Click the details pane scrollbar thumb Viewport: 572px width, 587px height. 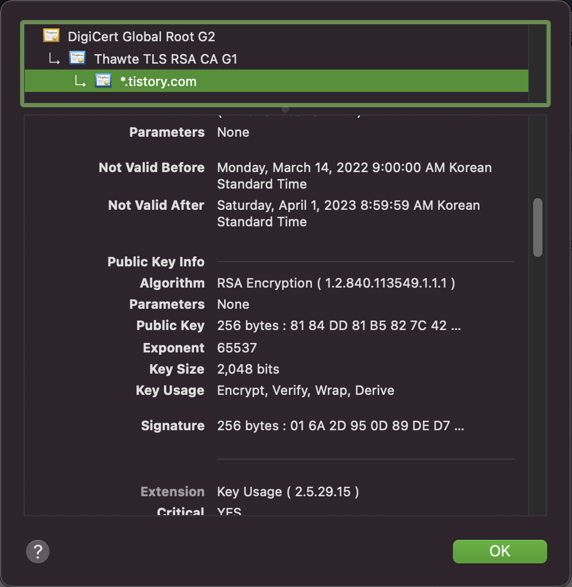tap(538, 227)
